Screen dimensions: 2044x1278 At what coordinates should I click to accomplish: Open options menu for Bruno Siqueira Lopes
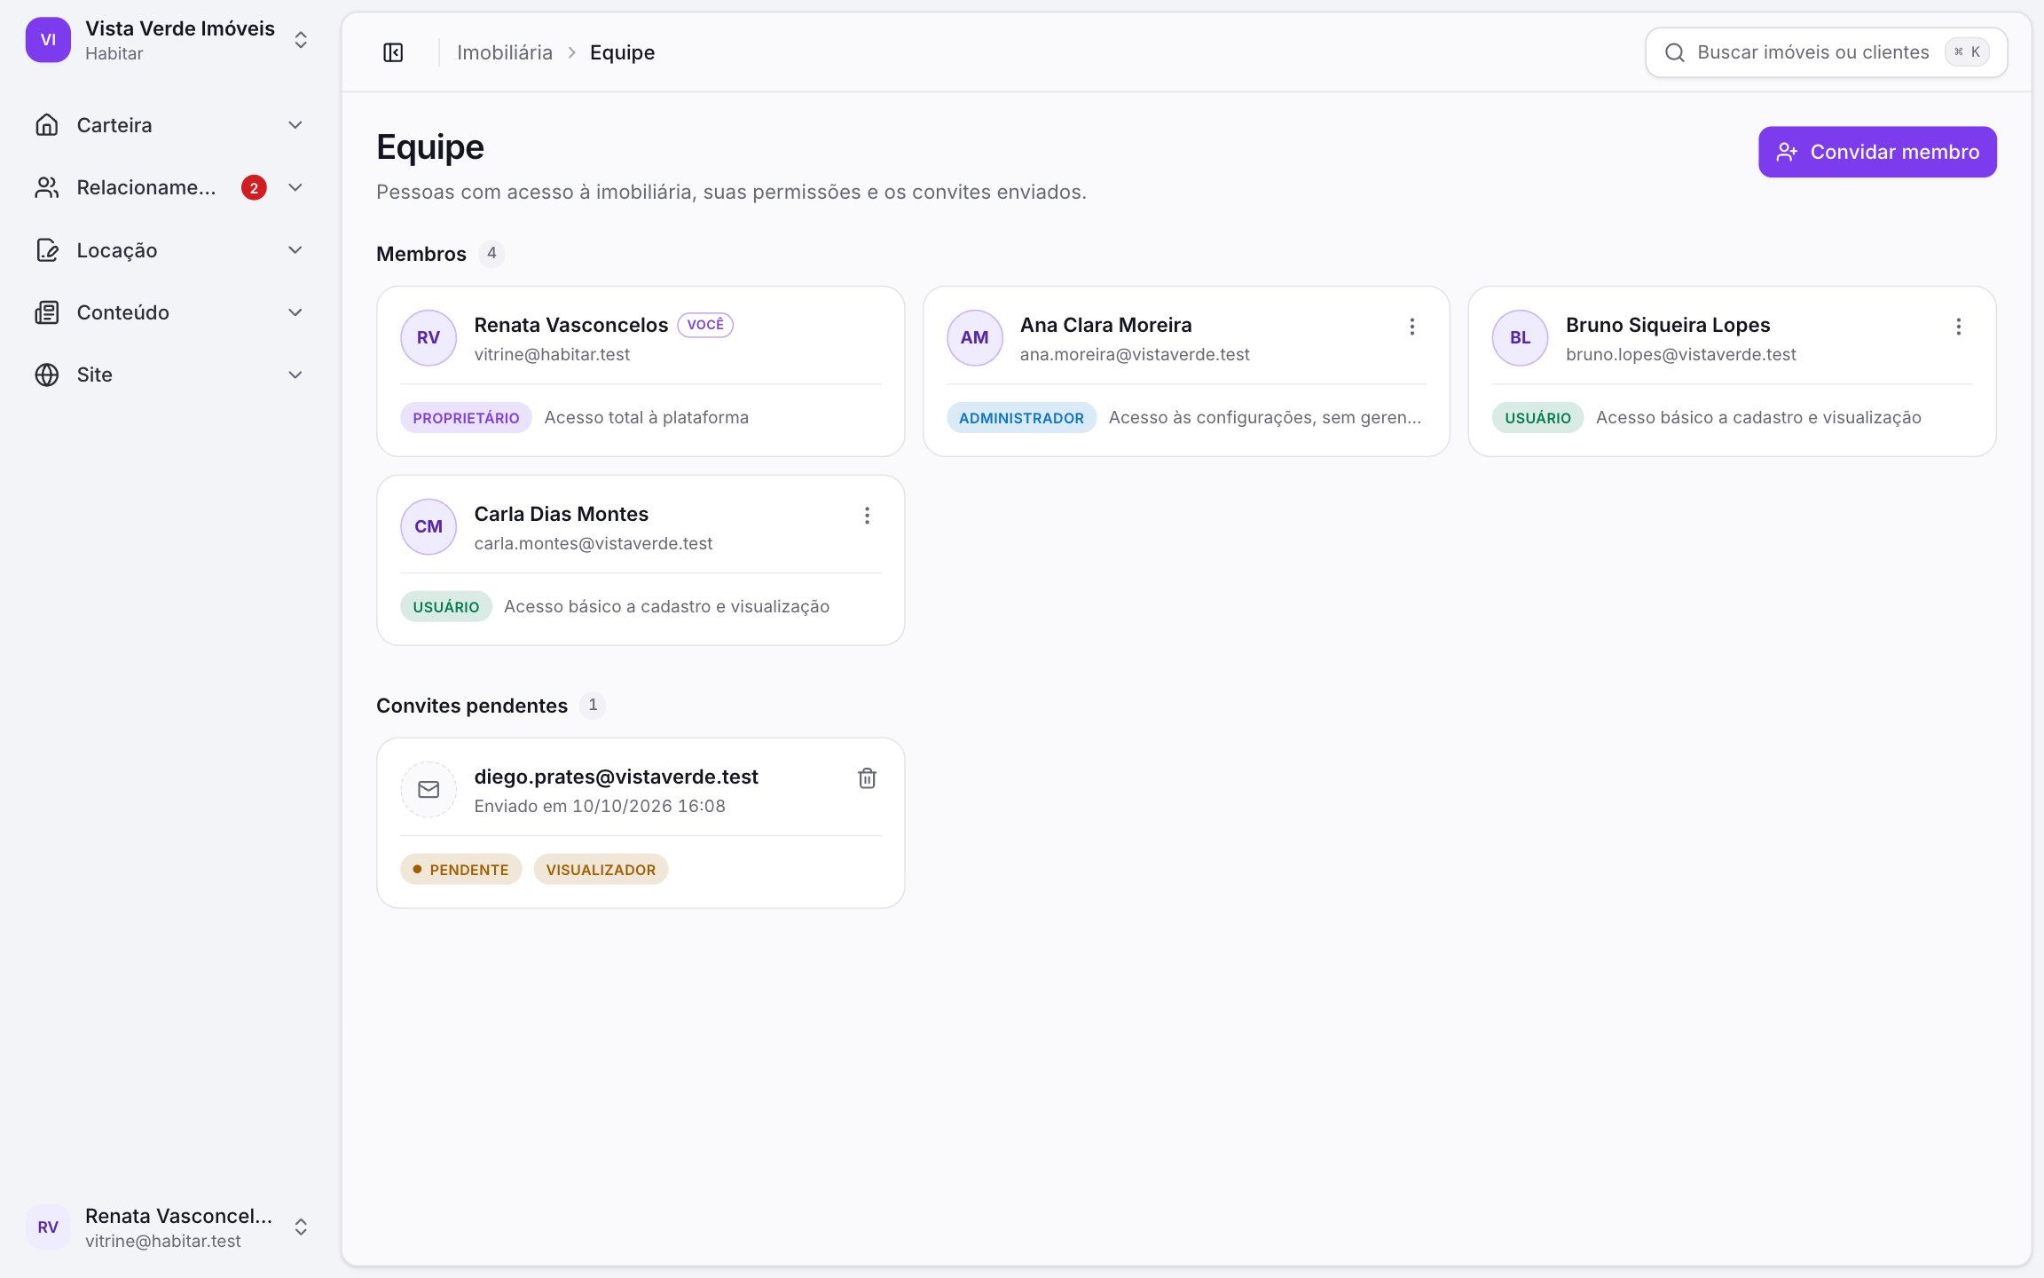coord(1958,327)
